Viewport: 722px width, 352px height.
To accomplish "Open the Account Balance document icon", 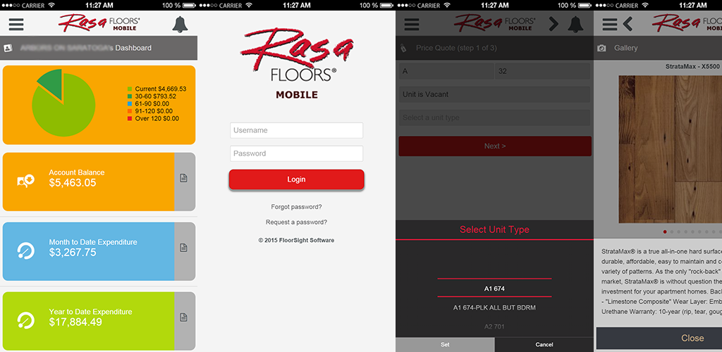I will pyautogui.click(x=184, y=178).
